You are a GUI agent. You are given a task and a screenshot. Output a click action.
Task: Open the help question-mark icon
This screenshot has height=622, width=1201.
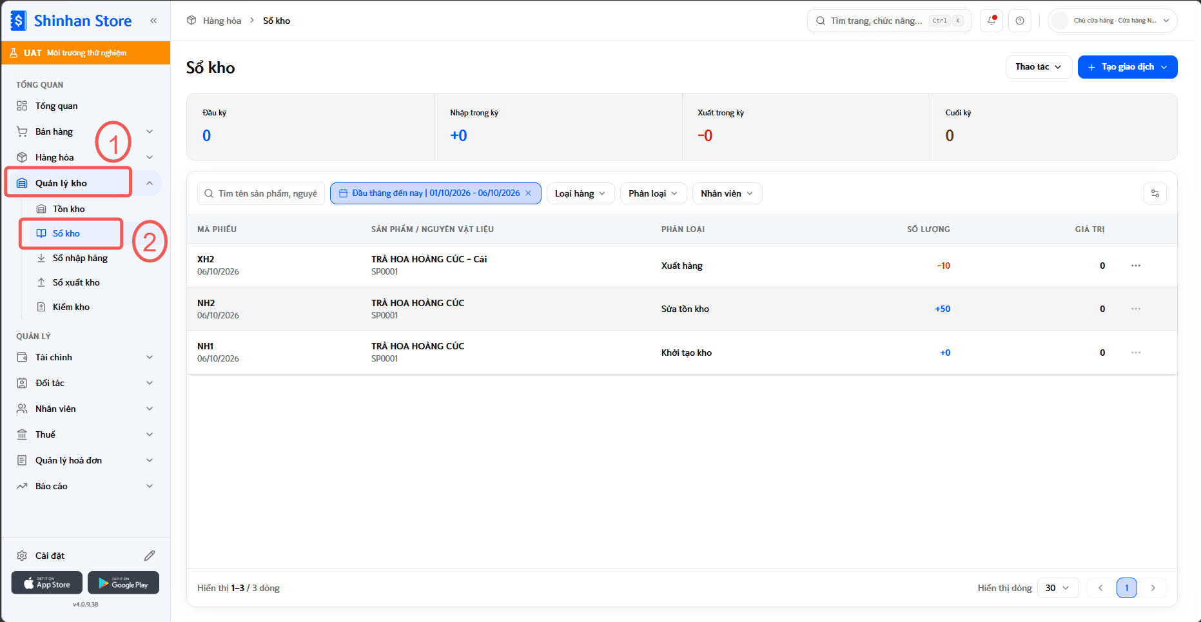point(1020,21)
